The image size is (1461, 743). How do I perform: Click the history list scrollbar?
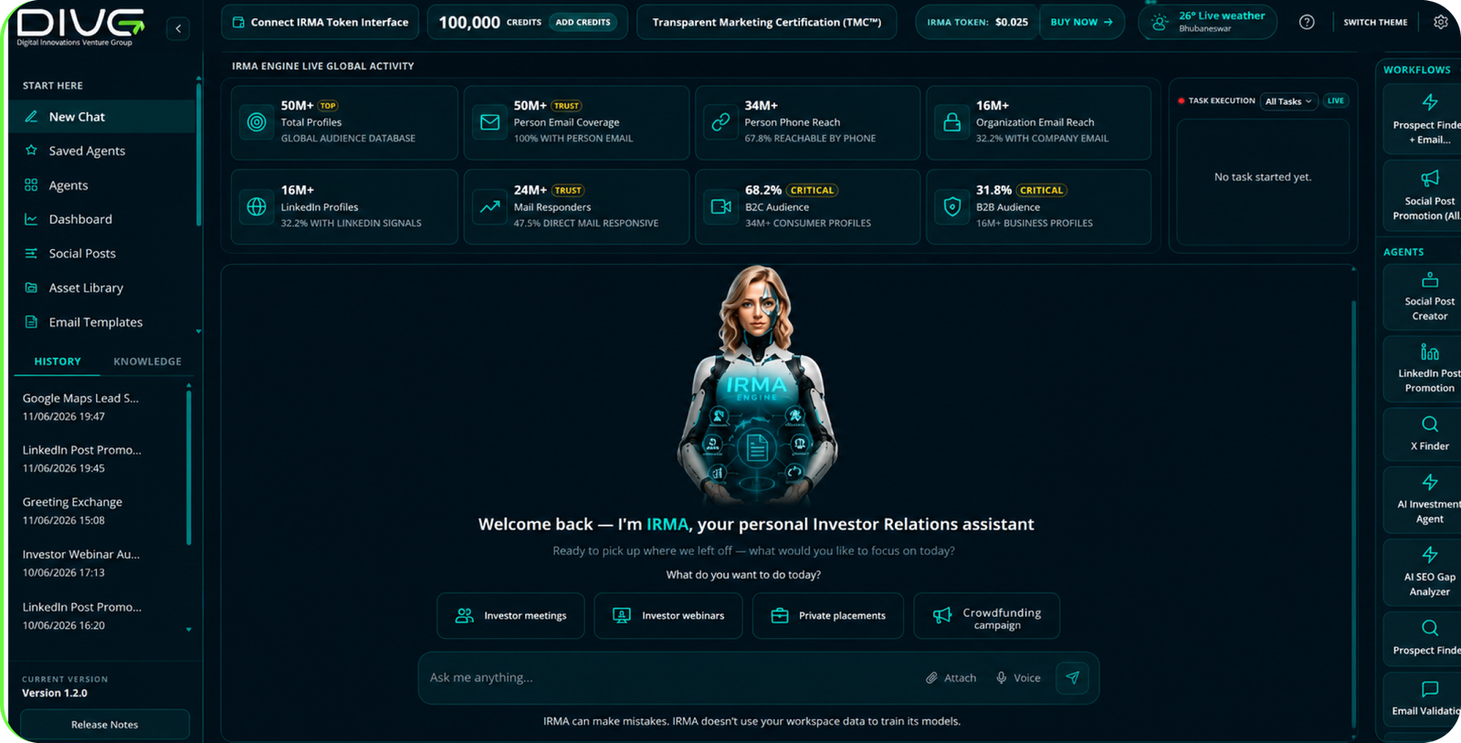189,467
